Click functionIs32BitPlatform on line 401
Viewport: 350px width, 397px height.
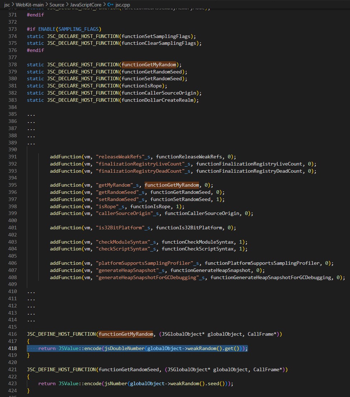point(189,228)
